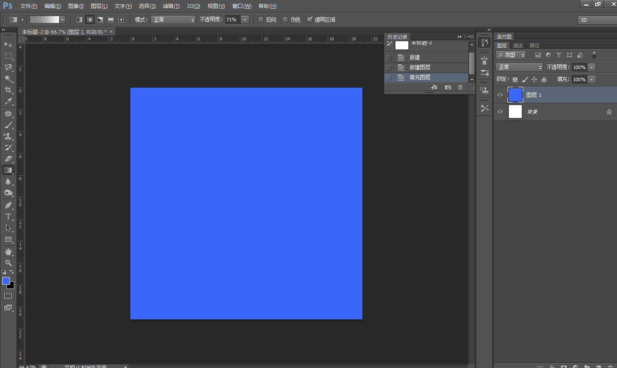Choose linear gradient style
This screenshot has height=368, width=617.
click(80, 20)
